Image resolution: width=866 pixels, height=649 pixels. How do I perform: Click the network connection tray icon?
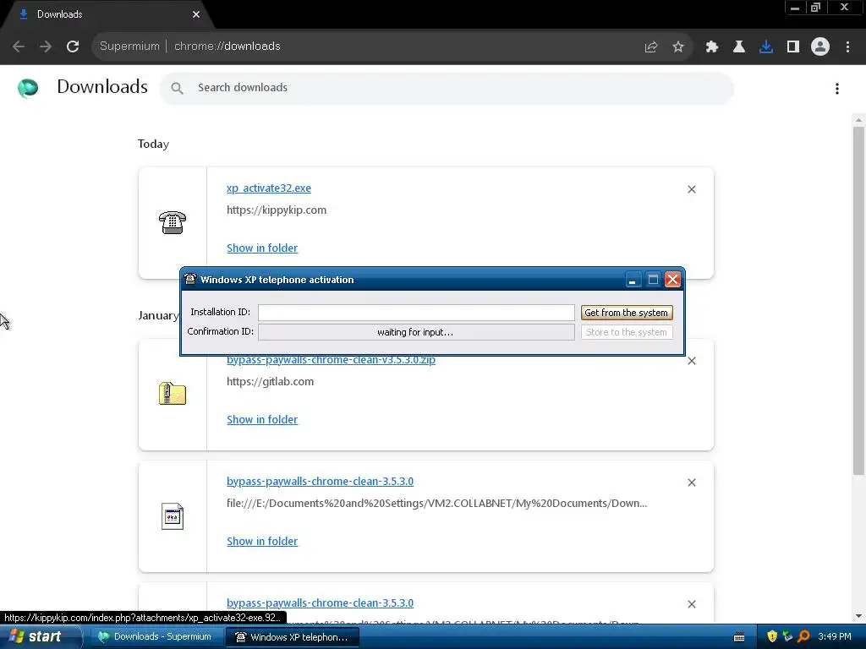tap(787, 636)
